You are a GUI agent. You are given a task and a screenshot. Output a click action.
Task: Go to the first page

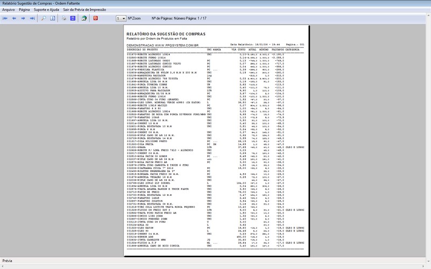coord(6,18)
